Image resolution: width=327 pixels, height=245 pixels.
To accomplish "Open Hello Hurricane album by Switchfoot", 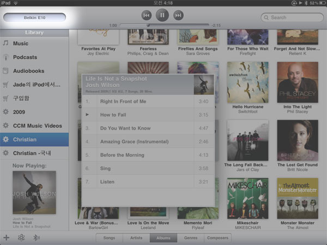I will 248,82.
